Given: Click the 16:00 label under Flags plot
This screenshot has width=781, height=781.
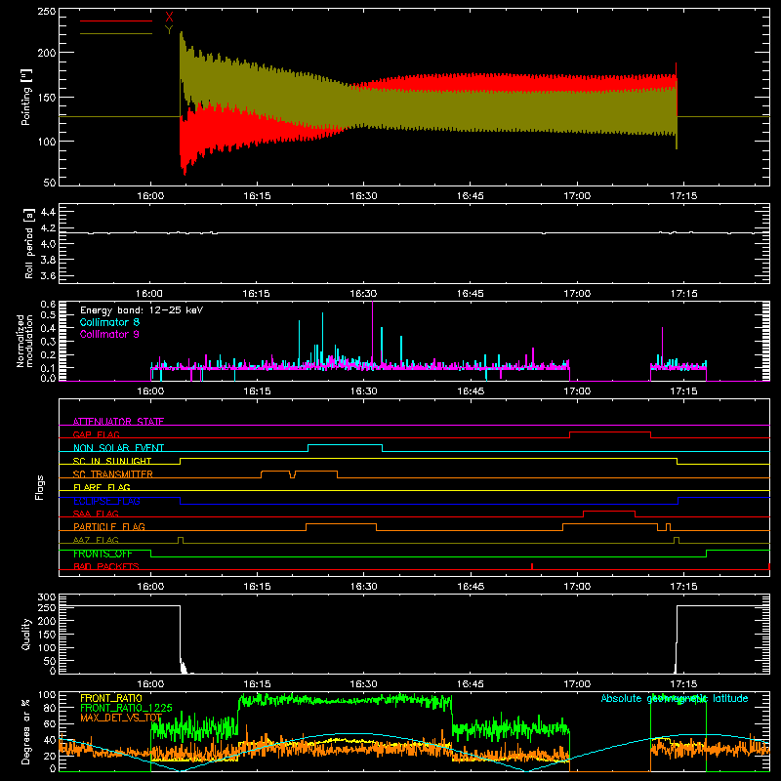Looking at the screenshot, I should pyautogui.click(x=150, y=587).
